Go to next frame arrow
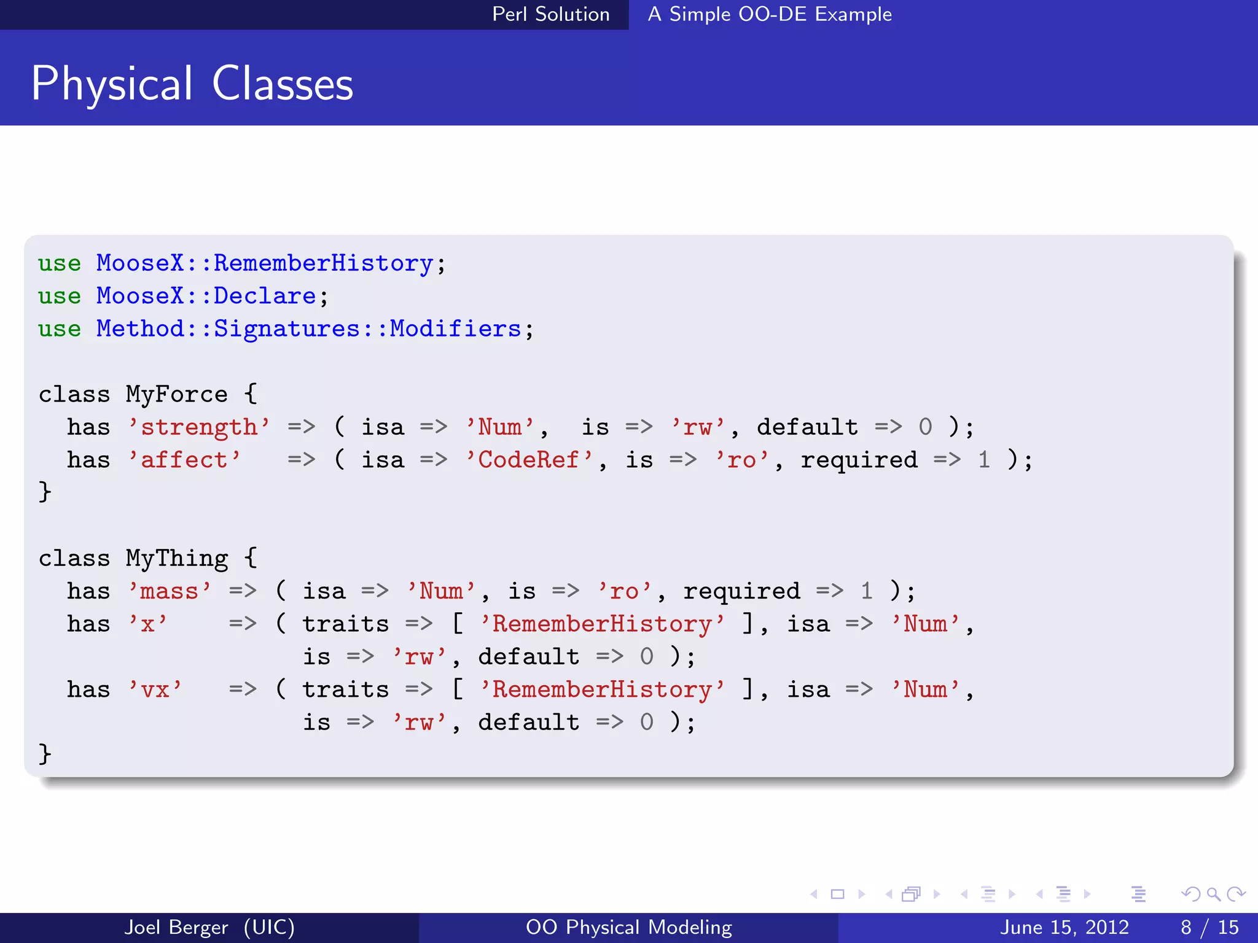This screenshot has width=1258, height=943. click(937, 894)
